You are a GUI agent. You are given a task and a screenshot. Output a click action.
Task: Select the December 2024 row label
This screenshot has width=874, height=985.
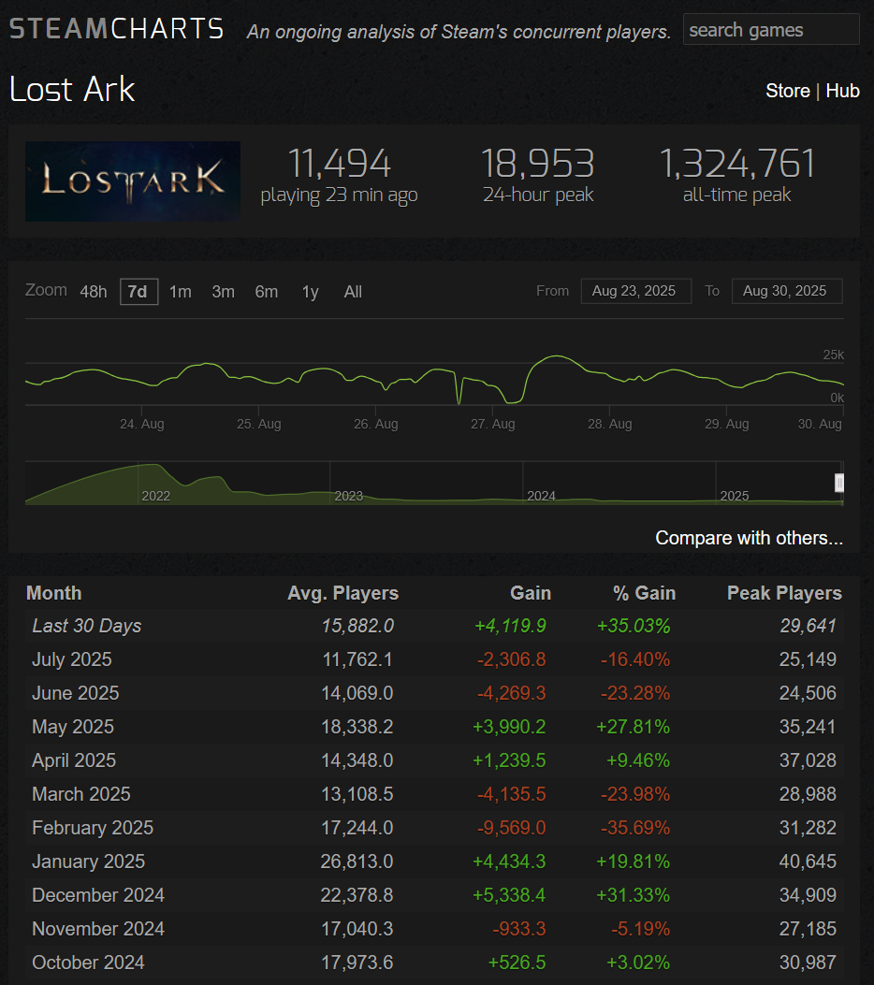coord(98,895)
